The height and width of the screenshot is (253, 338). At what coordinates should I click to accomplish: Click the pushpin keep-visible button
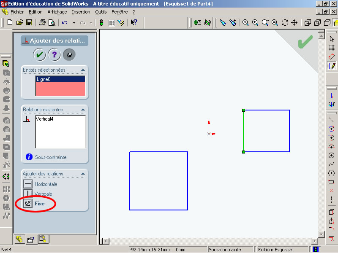(69, 55)
